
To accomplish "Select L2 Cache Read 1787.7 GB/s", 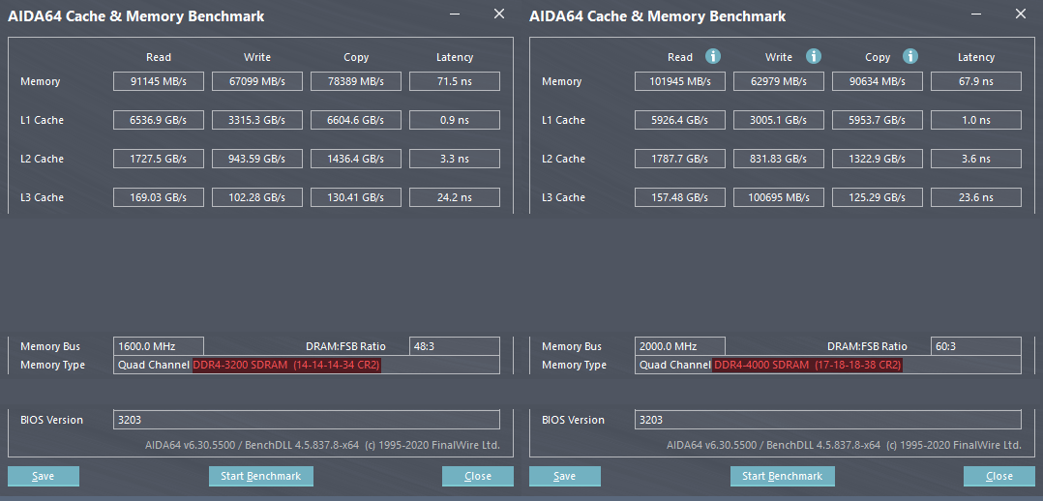I will tap(680, 159).
